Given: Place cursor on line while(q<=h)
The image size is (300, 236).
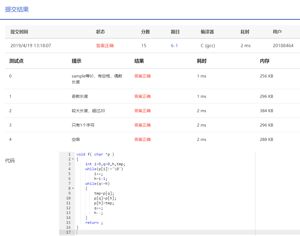Looking at the screenshot, I should (x=97, y=184).
